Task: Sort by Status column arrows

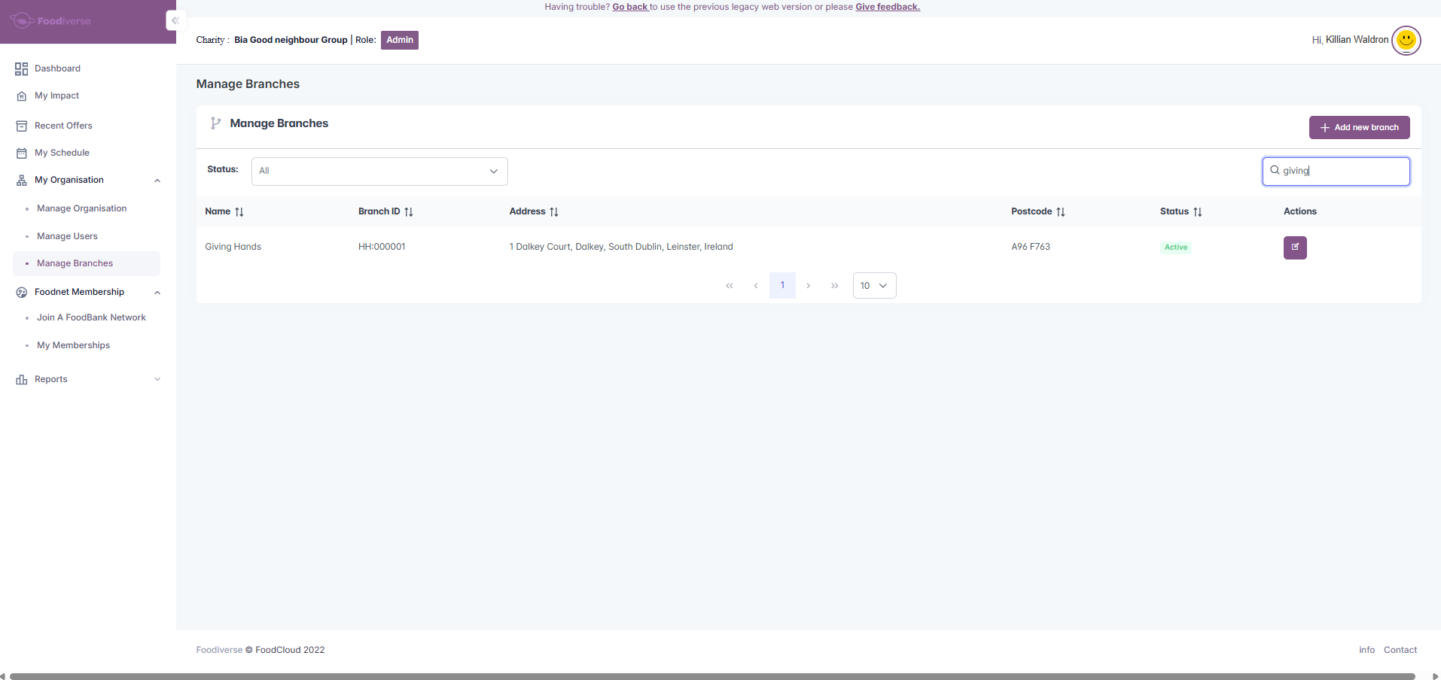Action: 1197,212
